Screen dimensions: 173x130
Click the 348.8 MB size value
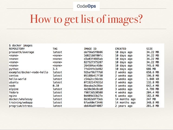click(153, 103)
